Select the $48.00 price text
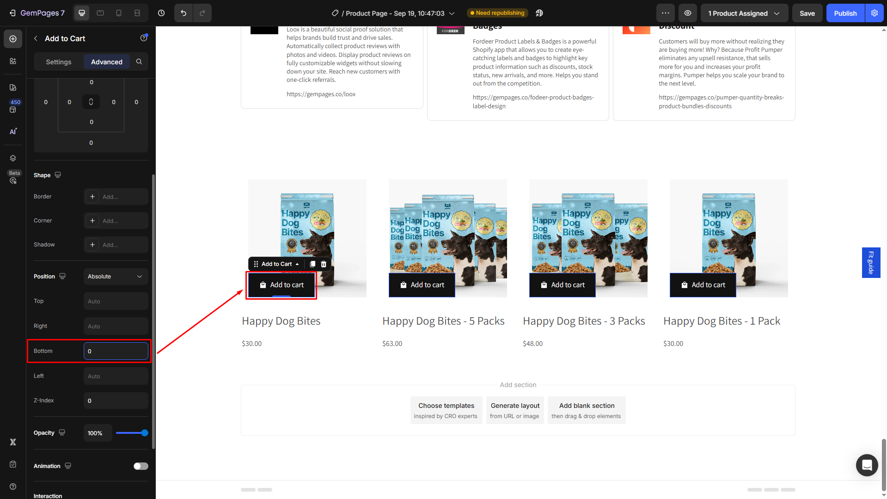This screenshot has width=887, height=499. coord(532,344)
